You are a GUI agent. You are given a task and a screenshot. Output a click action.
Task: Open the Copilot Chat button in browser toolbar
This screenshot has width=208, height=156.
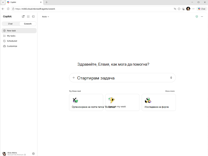202,9
